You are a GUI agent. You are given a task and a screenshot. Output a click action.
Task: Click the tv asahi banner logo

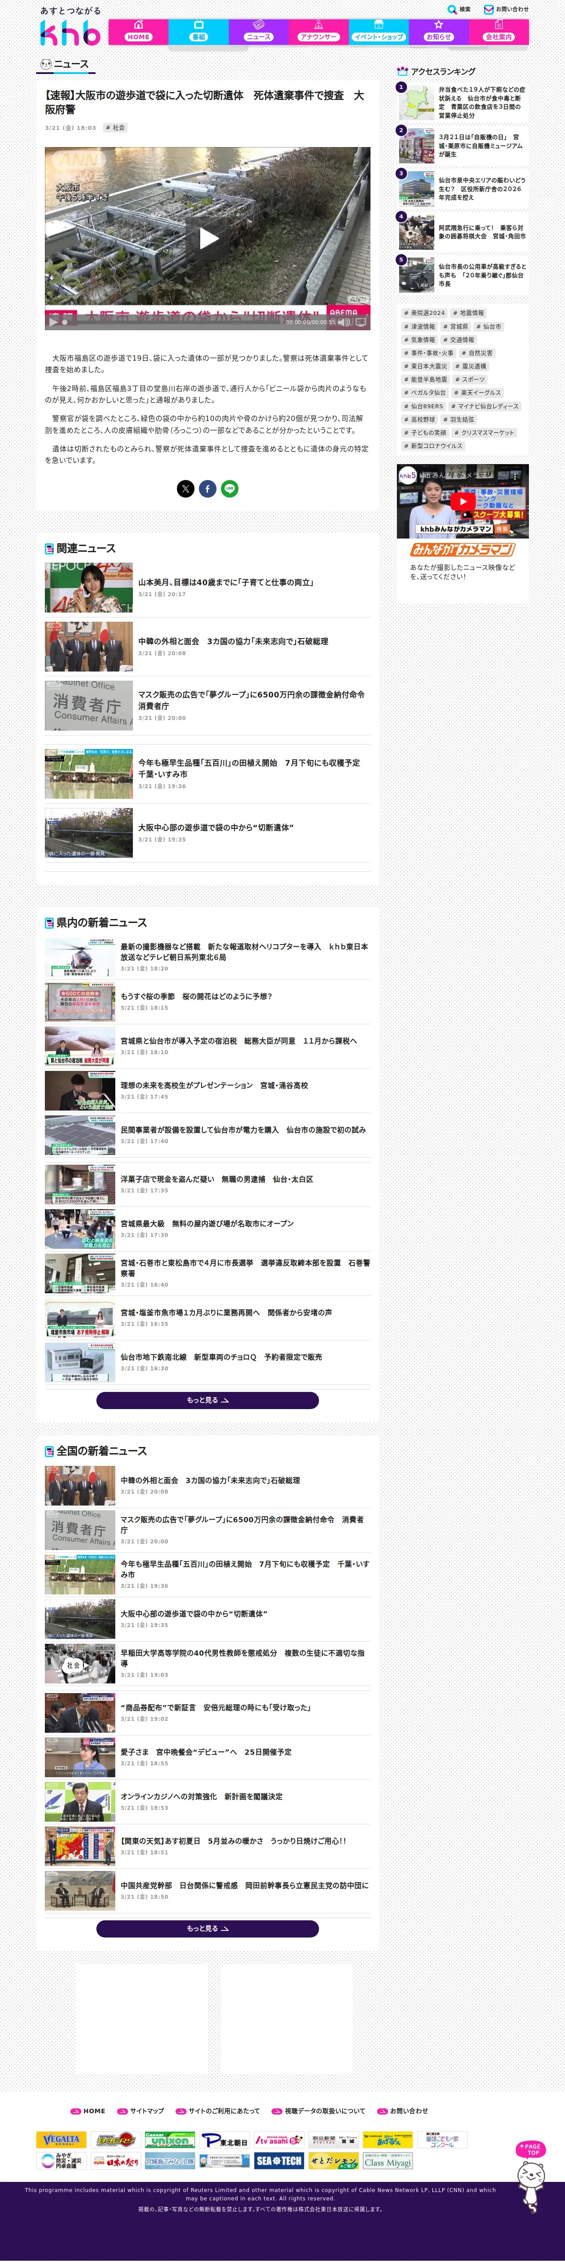click(279, 2139)
